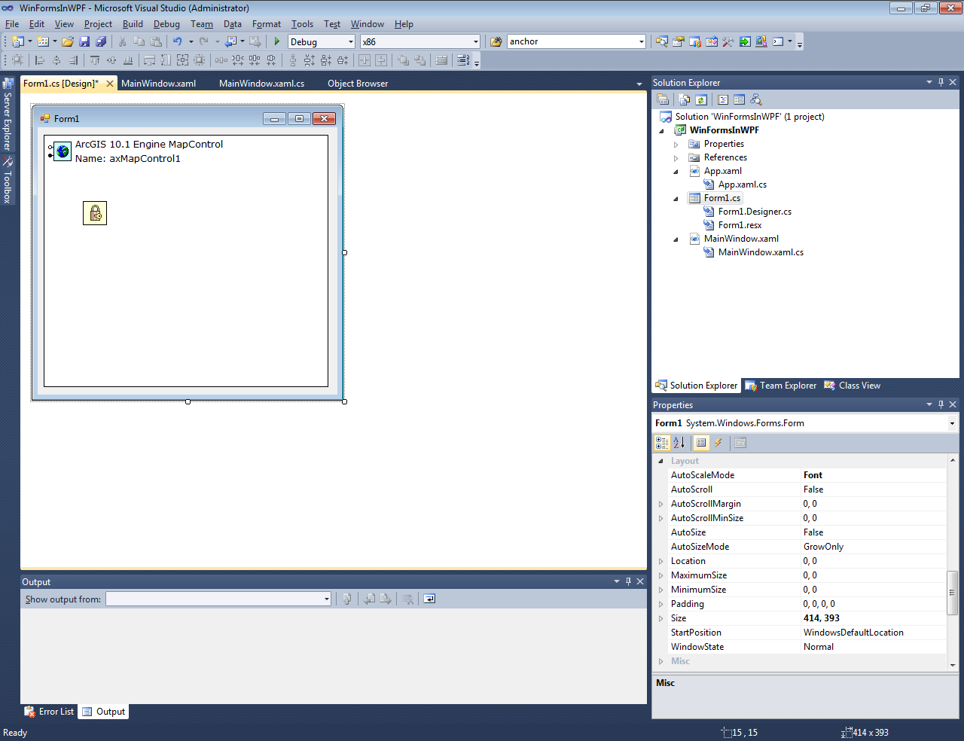This screenshot has height=741, width=964.
Task: Expand the Size property row
Action: (x=661, y=618)
